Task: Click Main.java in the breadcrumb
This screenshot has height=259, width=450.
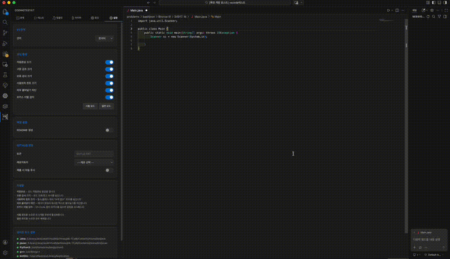Action: tap(201, 17)
